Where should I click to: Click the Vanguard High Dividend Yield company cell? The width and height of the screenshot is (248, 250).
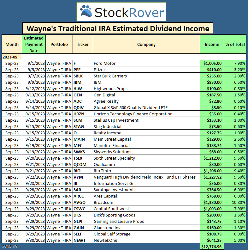[145, 177]
